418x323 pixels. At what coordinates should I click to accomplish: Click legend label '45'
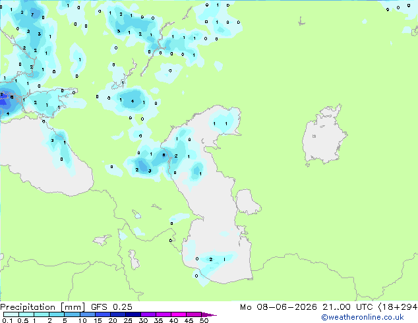[x=189, y=320]
